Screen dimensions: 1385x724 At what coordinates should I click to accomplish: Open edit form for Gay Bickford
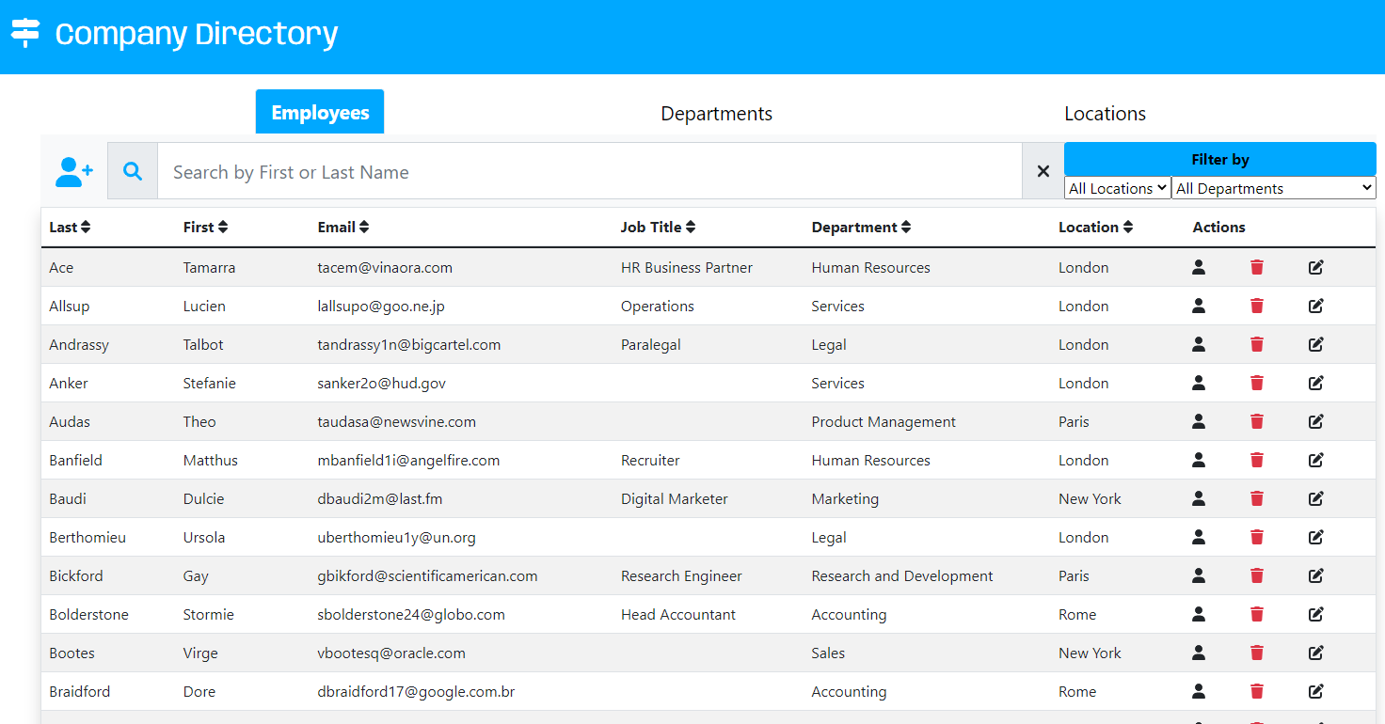pos(1315,576)
